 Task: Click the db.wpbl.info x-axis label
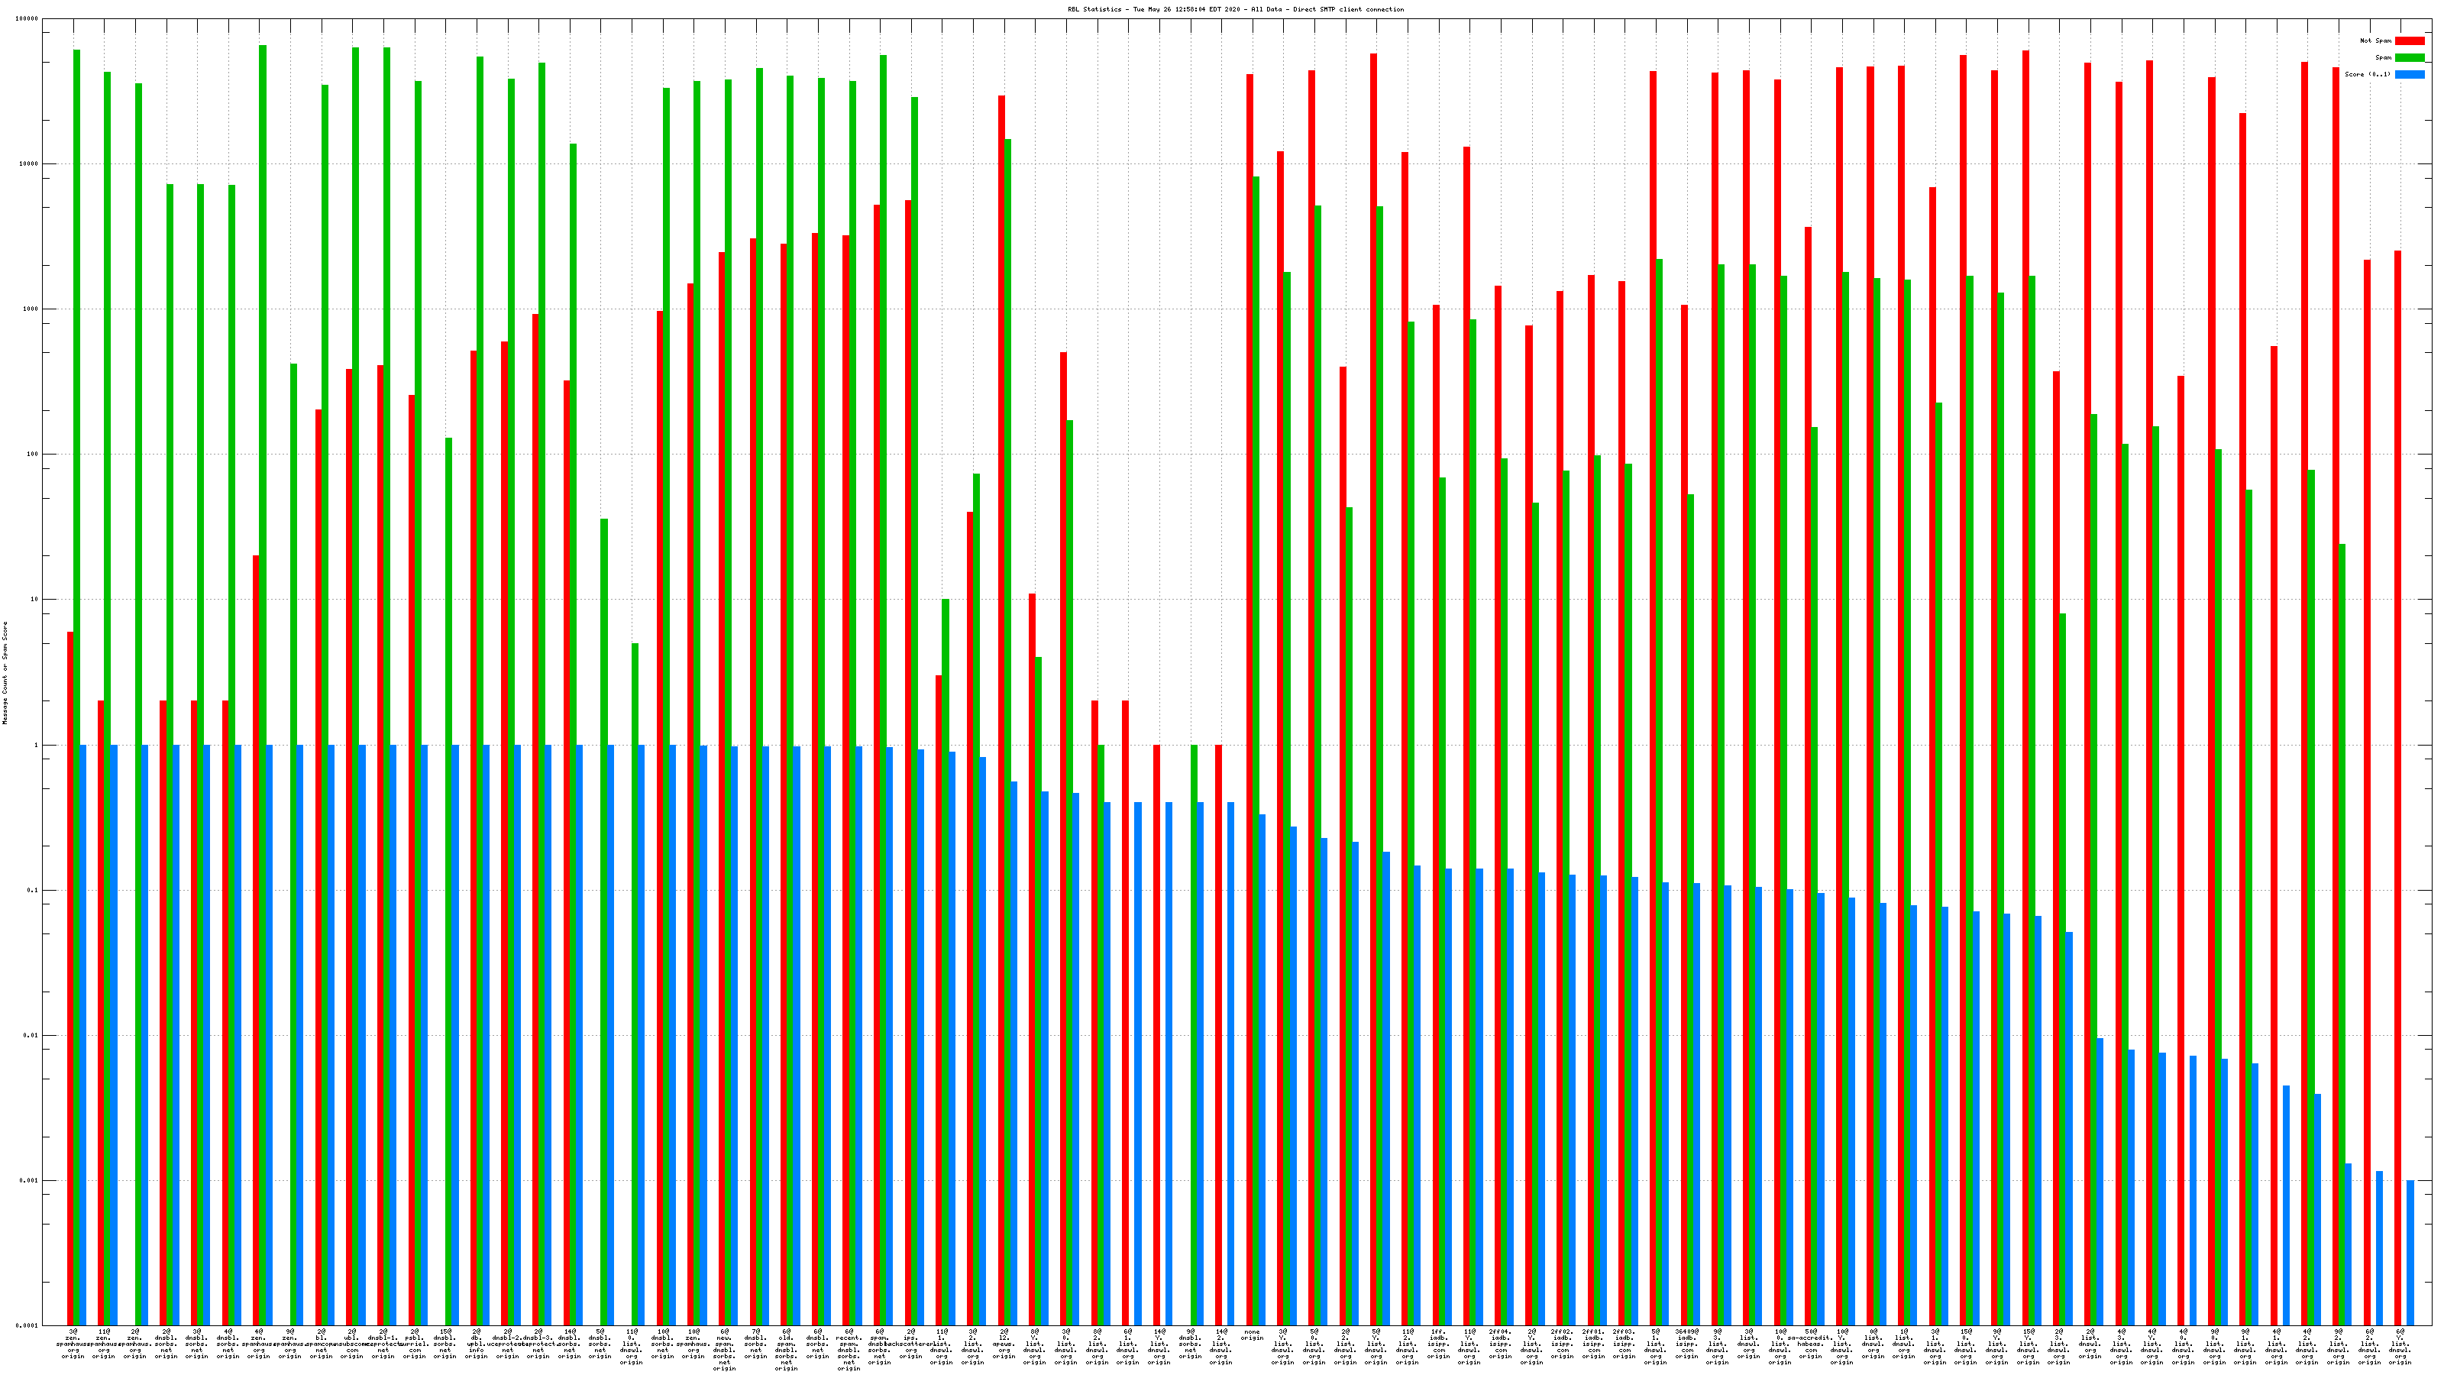tap(477, 1344)
